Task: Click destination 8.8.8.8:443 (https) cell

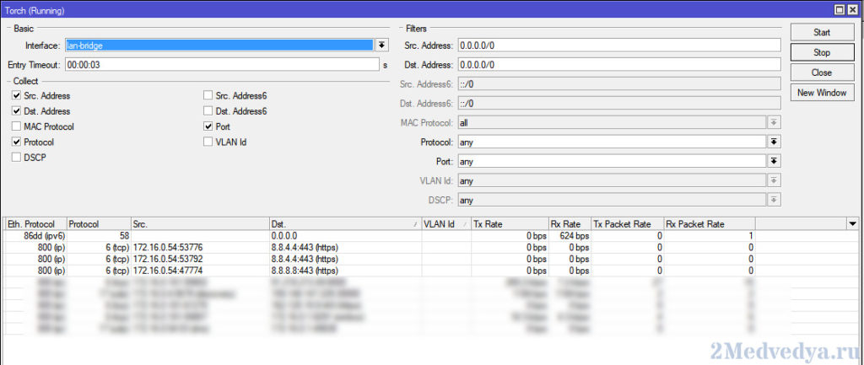Action: [345, 271]
